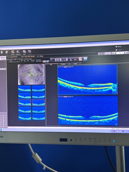129x172 pixels.
Task: Click the Edit icon in top toolbar
Action: pyautogui.click(x=7, y=52)
